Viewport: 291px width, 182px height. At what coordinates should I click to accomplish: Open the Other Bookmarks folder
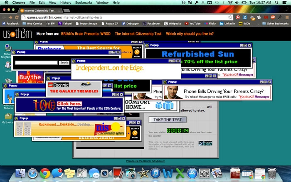click(x=275, y=24)
